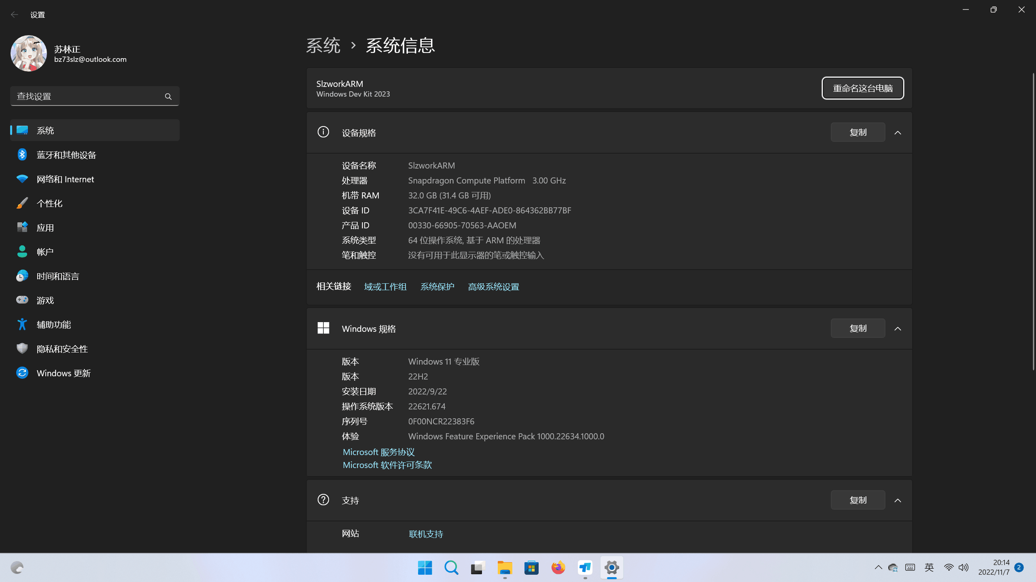
Task: Go to 网络和 Internet settings
Action: click(95, 179)
